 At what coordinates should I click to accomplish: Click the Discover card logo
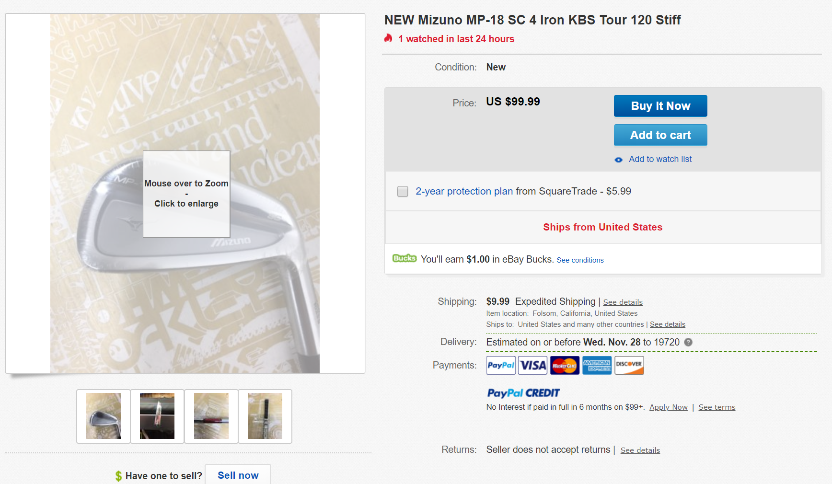click(629, 365)
